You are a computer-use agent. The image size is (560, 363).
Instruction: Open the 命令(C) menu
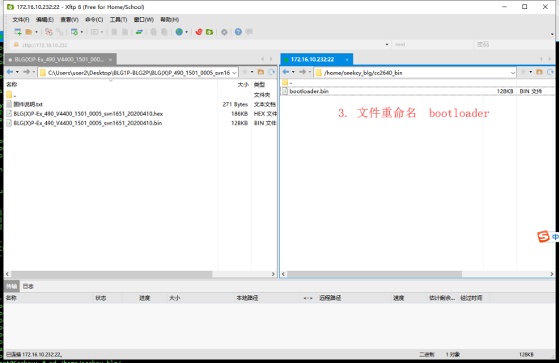[94, 19]
